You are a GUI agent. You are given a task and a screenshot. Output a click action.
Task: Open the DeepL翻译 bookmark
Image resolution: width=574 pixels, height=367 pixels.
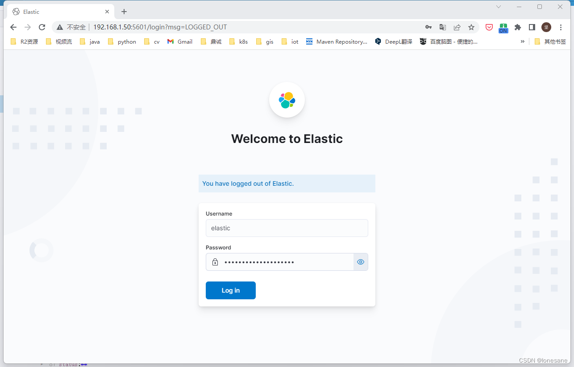point(393,41)
